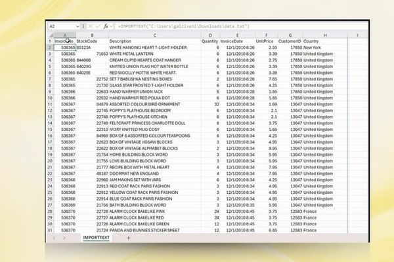
Task: Click the Name Box showing A2
Action: click(x=62, y=26)
